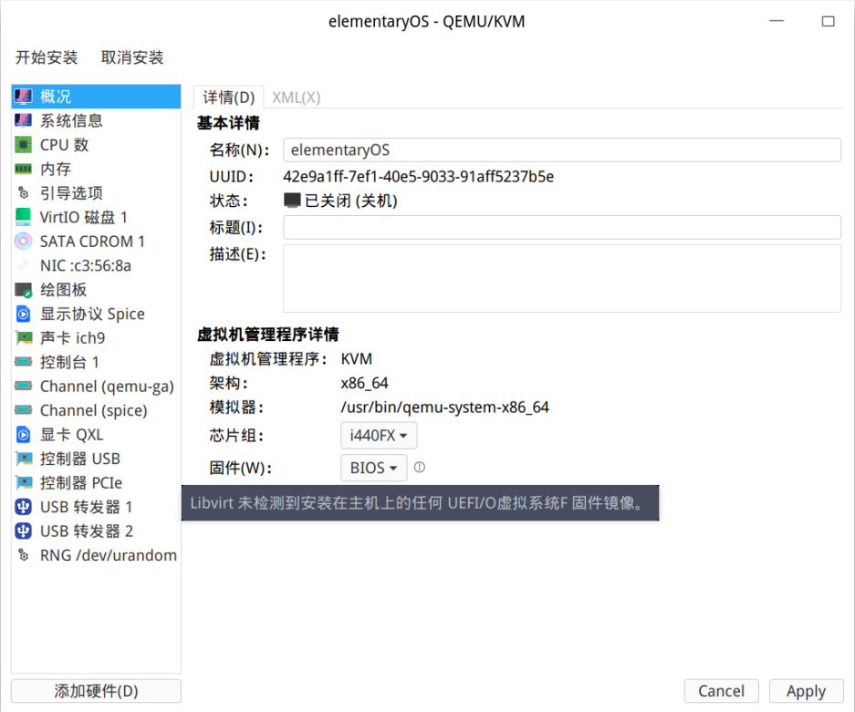Viewport: 855px width, 712px height.
Task: Click the 添加硬件(D) button
Action: (96, 691)
